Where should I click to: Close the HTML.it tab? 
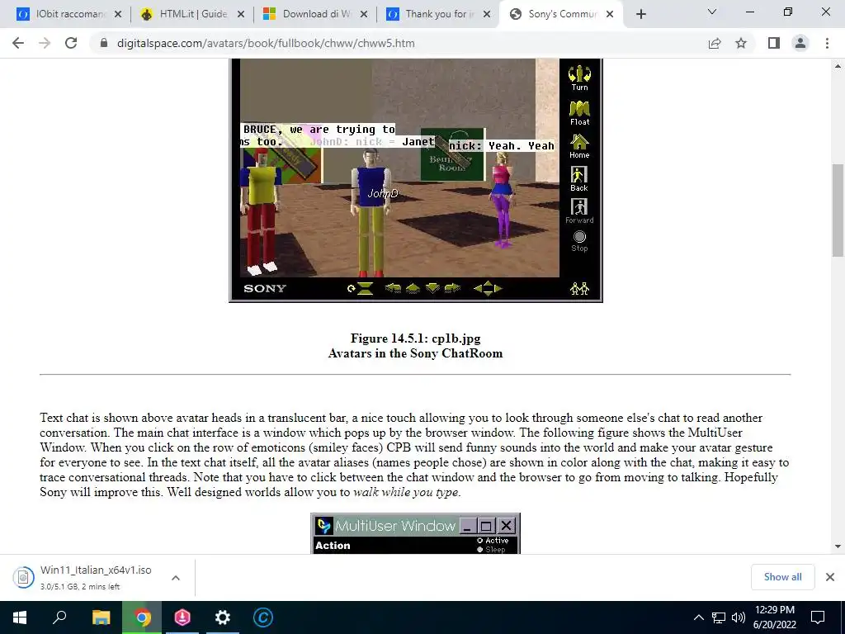point(241,14)
